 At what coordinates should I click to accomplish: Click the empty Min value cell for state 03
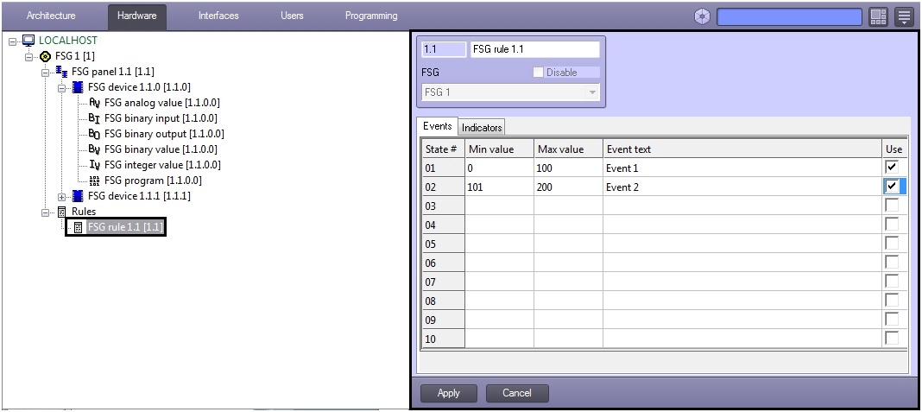[499, 206]
